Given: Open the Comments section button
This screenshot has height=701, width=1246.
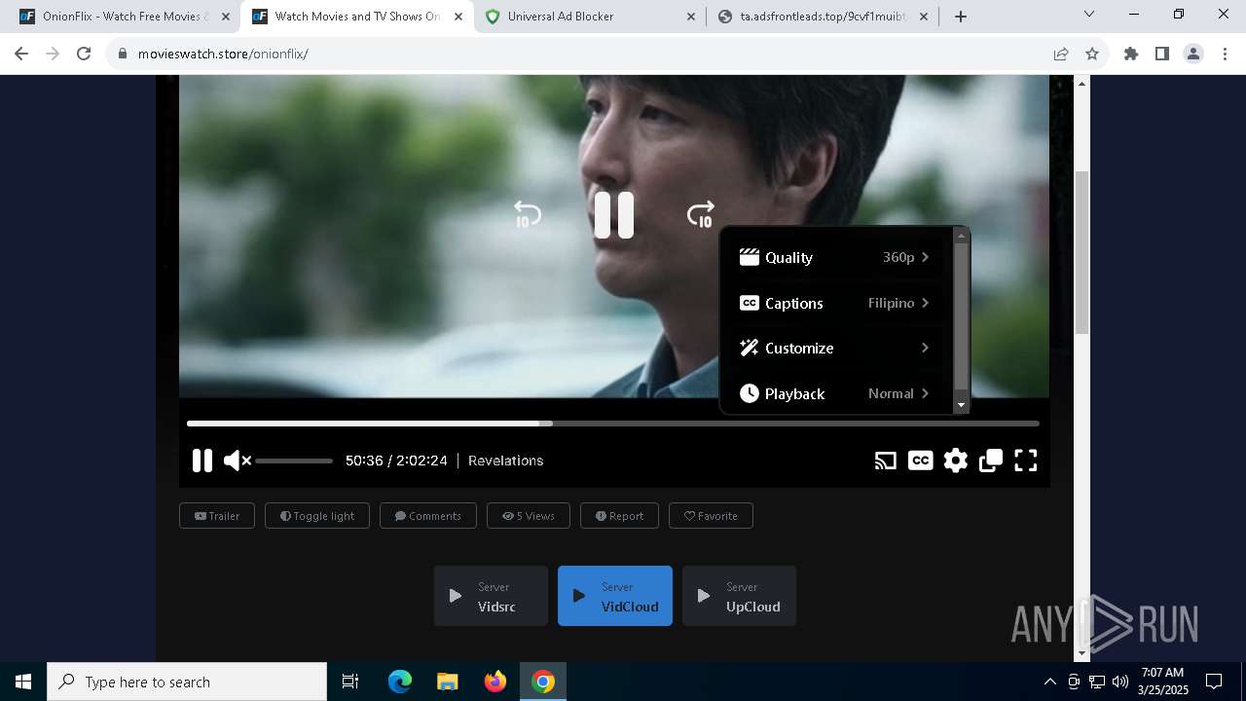Looking at the screenshot, I should [x=428, y=516].
